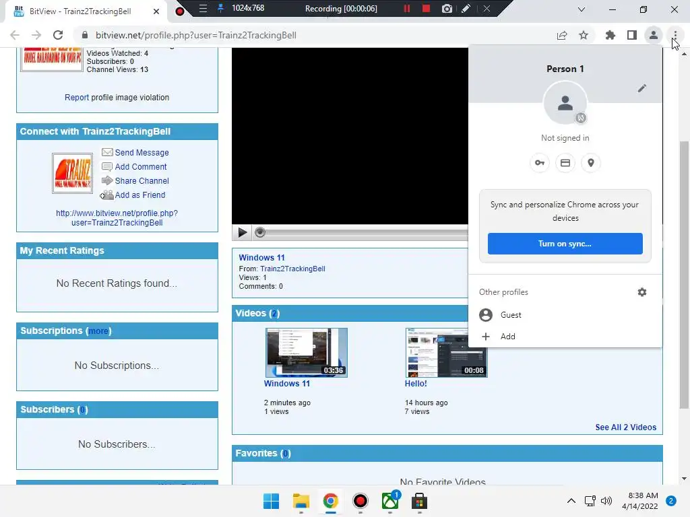
Task: Show hidden system tray icons
Action: click(x=571, y=501)
